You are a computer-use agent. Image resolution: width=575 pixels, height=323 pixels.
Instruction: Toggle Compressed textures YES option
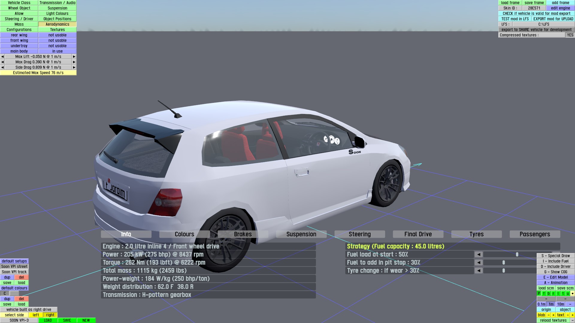click(x=570, y=35)
